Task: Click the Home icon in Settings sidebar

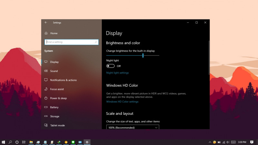Action: [46, 33]
